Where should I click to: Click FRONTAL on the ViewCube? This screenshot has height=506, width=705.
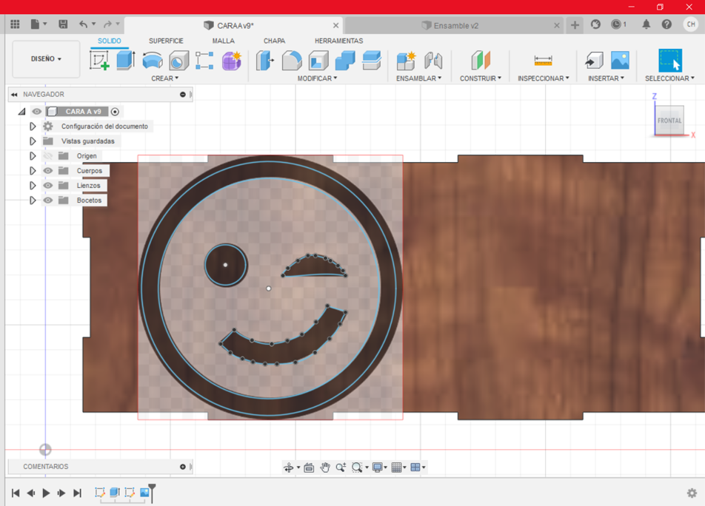point(669,120)
